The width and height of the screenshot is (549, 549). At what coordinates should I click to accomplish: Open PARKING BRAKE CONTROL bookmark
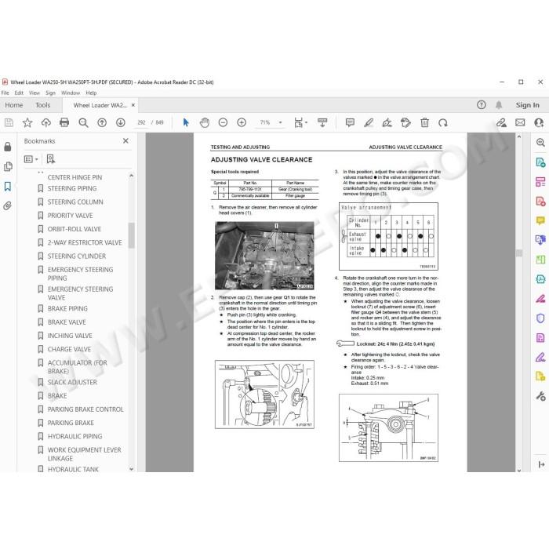point(85,409)
